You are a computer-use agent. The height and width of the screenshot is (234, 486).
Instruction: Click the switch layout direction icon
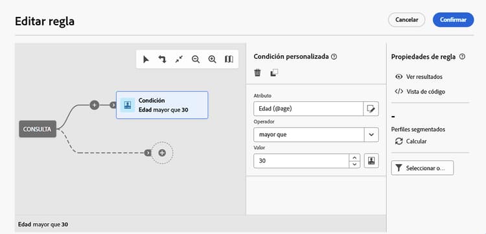(162, 59)
